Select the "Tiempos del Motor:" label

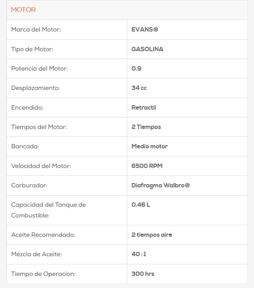pyautogui.click(x=39, y=127)
